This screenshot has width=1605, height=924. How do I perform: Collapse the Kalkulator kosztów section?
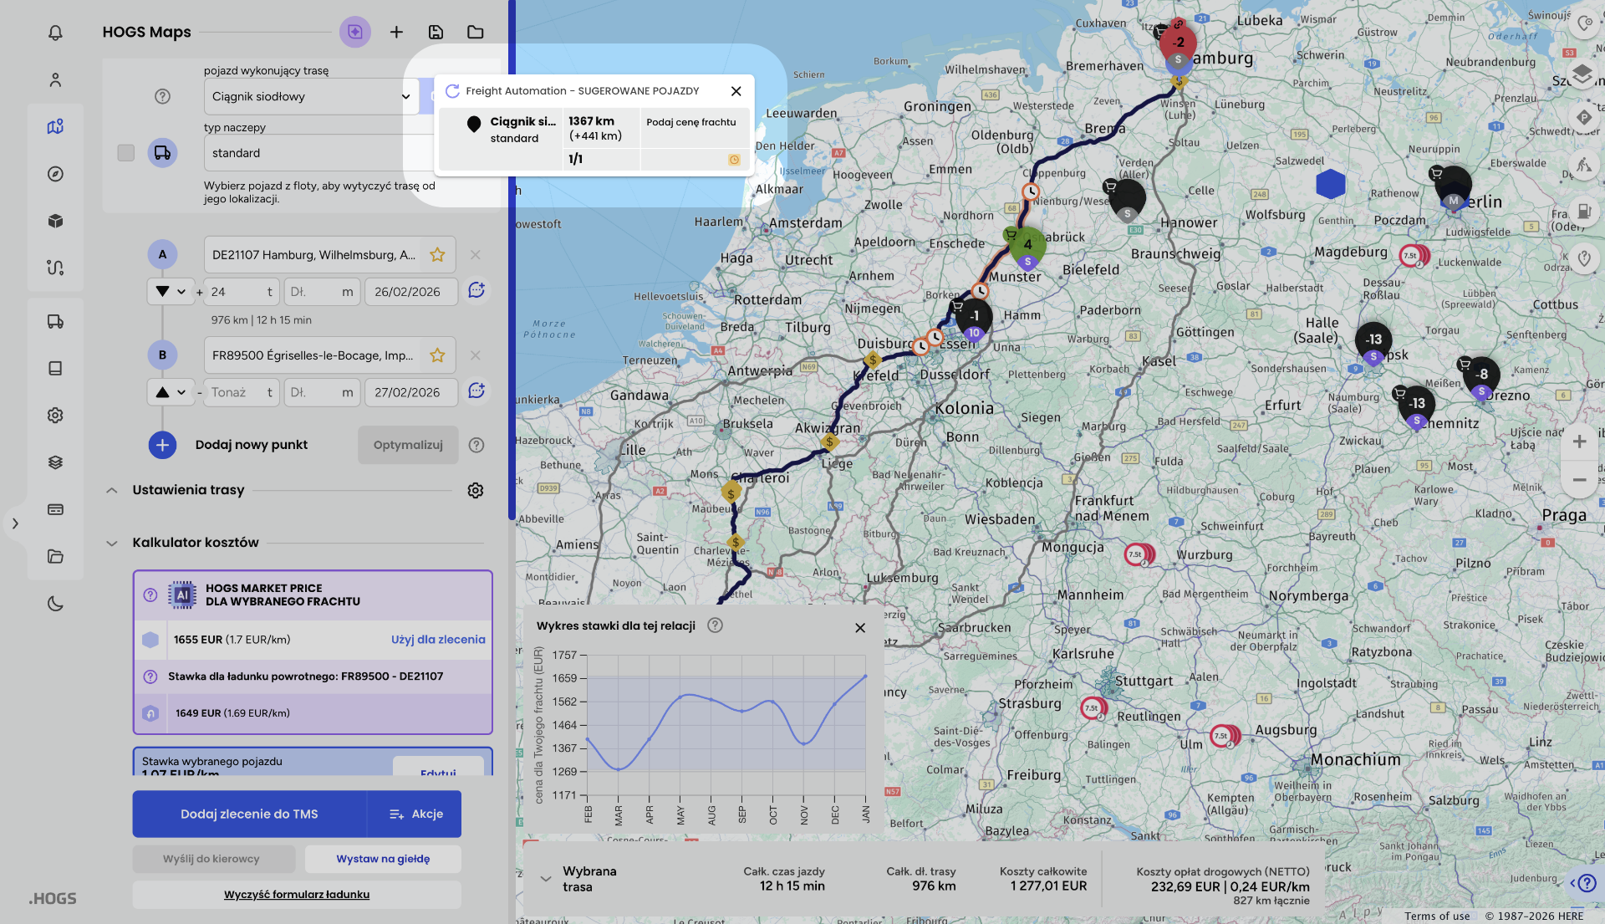[112, 543]
